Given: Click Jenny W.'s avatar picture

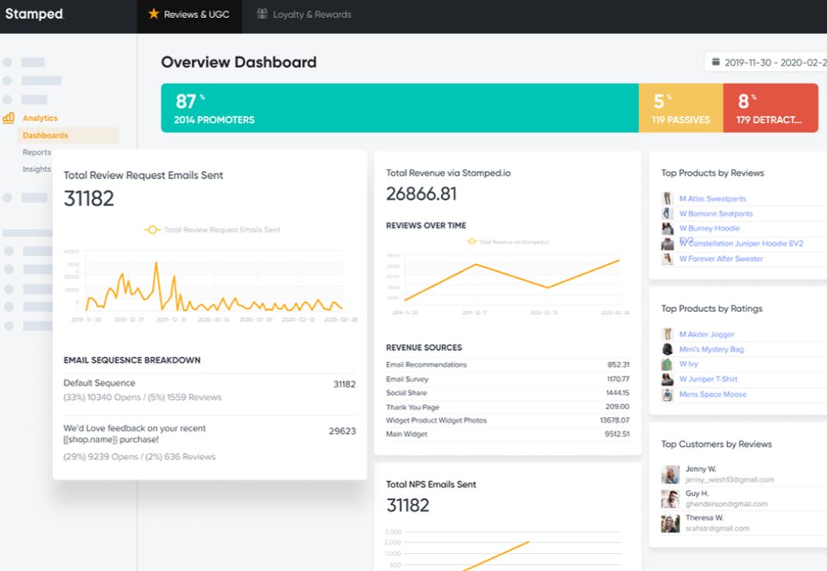Looking at the screenshot, I should [669, 473].
